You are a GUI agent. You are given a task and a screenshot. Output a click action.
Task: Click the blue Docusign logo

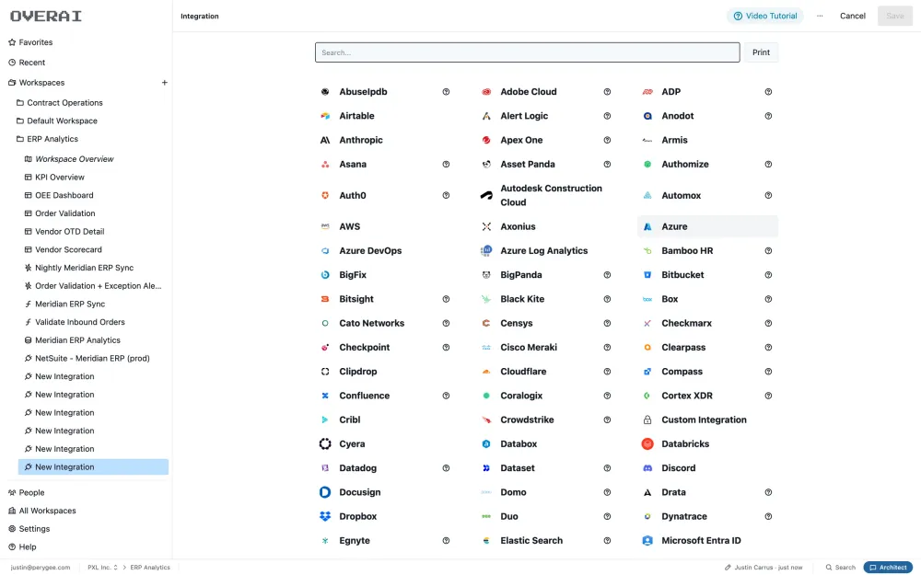coord(325,492)
